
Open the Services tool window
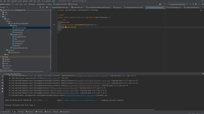coord(48,112)
